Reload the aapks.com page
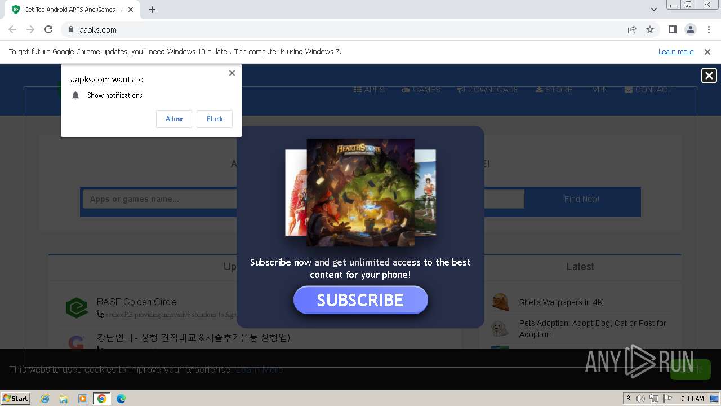The height and width of the screenshot is (406, 721). 48,29
